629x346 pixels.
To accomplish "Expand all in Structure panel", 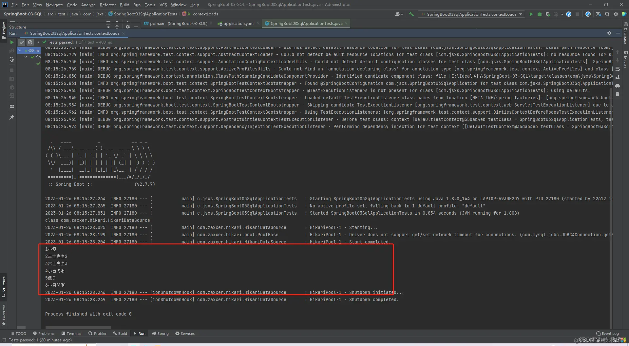I will 108,26.
